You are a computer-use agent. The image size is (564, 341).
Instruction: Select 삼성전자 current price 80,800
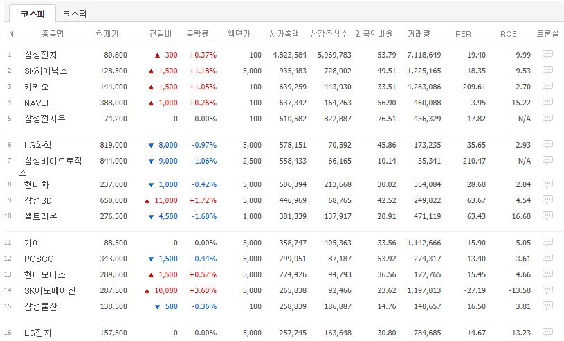(116, 55)
